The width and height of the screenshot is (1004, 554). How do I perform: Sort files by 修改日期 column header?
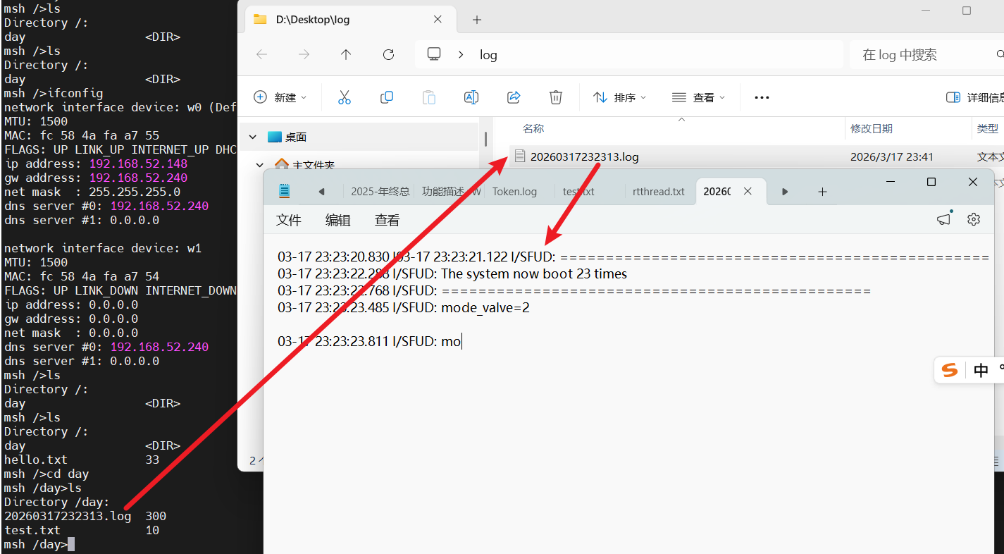[871, 128]
